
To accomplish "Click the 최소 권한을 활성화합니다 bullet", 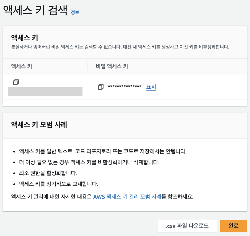I will tap(48, 173).
